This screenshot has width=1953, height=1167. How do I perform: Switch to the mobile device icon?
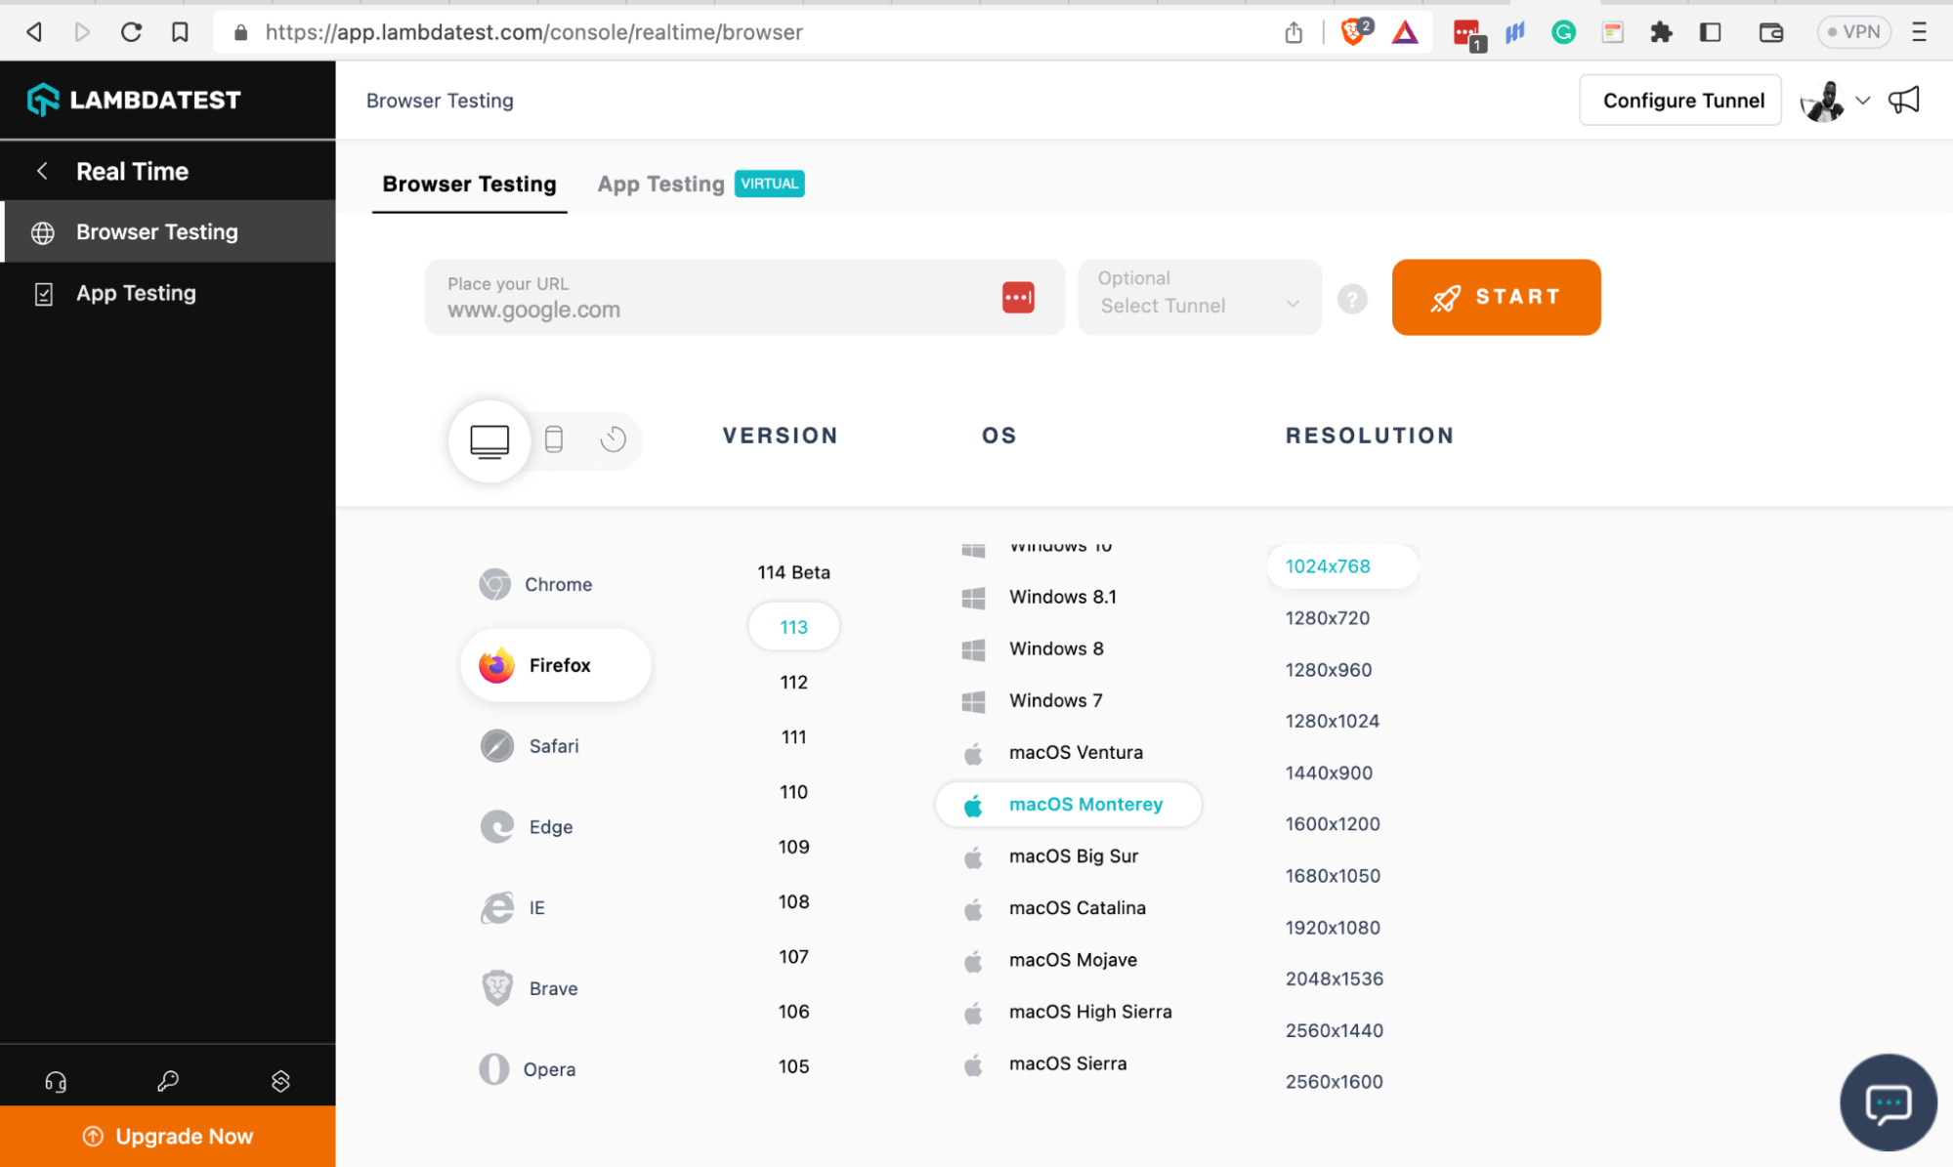(x=554, y=439)
